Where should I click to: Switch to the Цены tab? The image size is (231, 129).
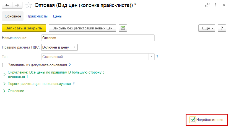click(58, 16)
